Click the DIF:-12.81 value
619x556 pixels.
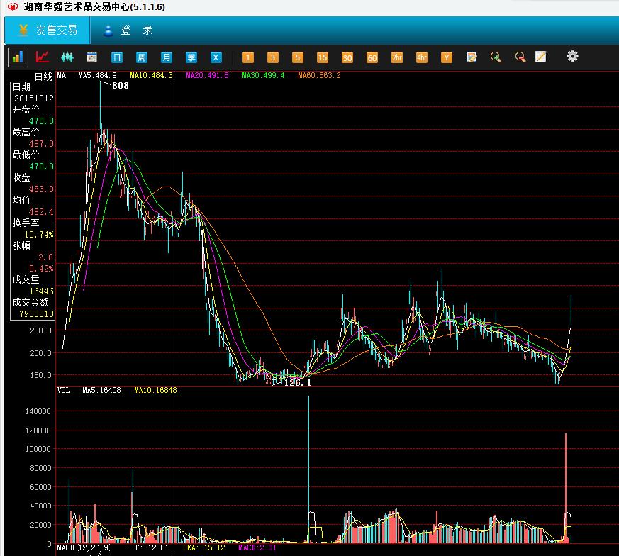147,547
